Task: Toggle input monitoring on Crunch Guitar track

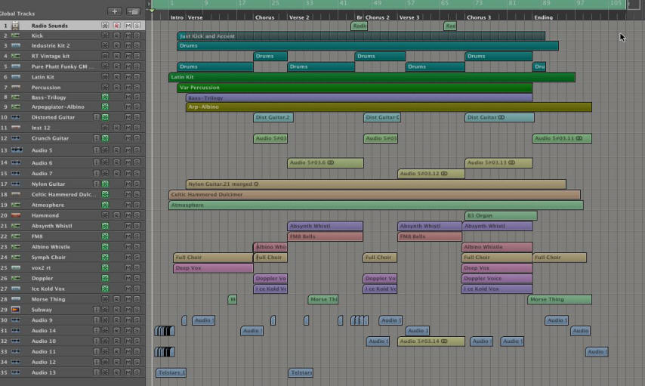Action: point(96,138)
